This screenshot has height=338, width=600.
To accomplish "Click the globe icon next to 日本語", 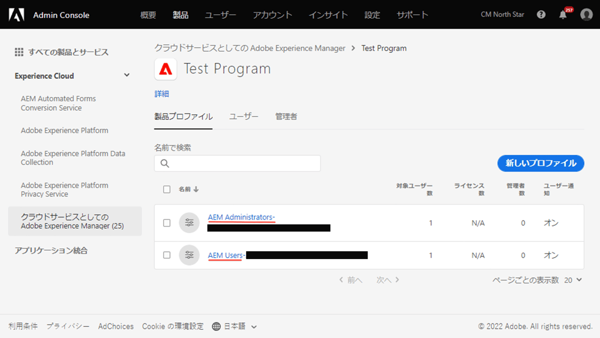I will click(216, 327).
